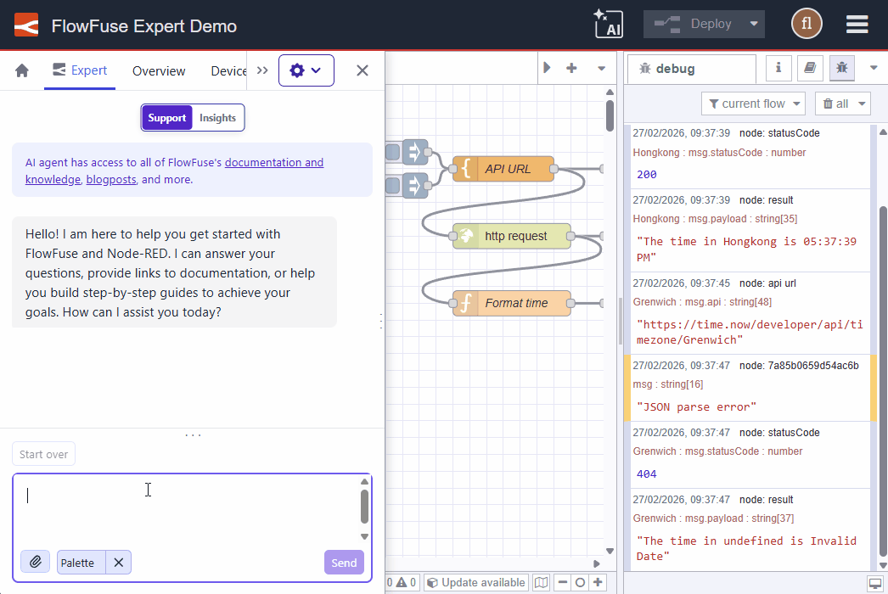Switch to the Overview tab
The height and width of the screenshot is (594, 888).
(x=158, y=71)
